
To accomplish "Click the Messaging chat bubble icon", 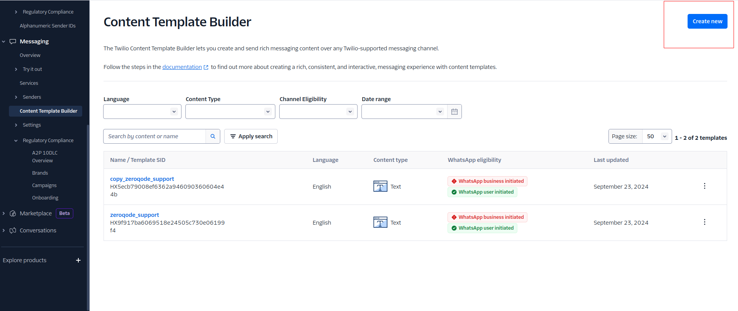I will click(13, 41).
